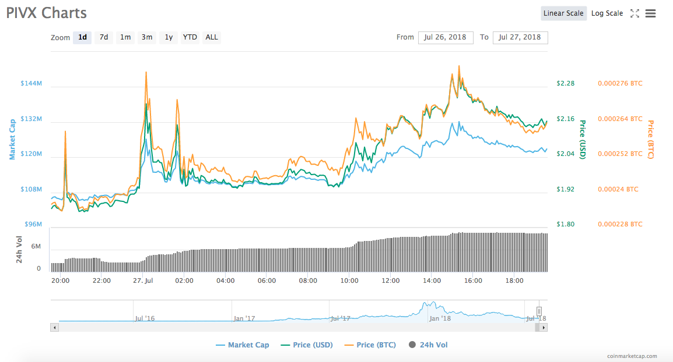Click the Market Cap axis title

tap(12, 139)
